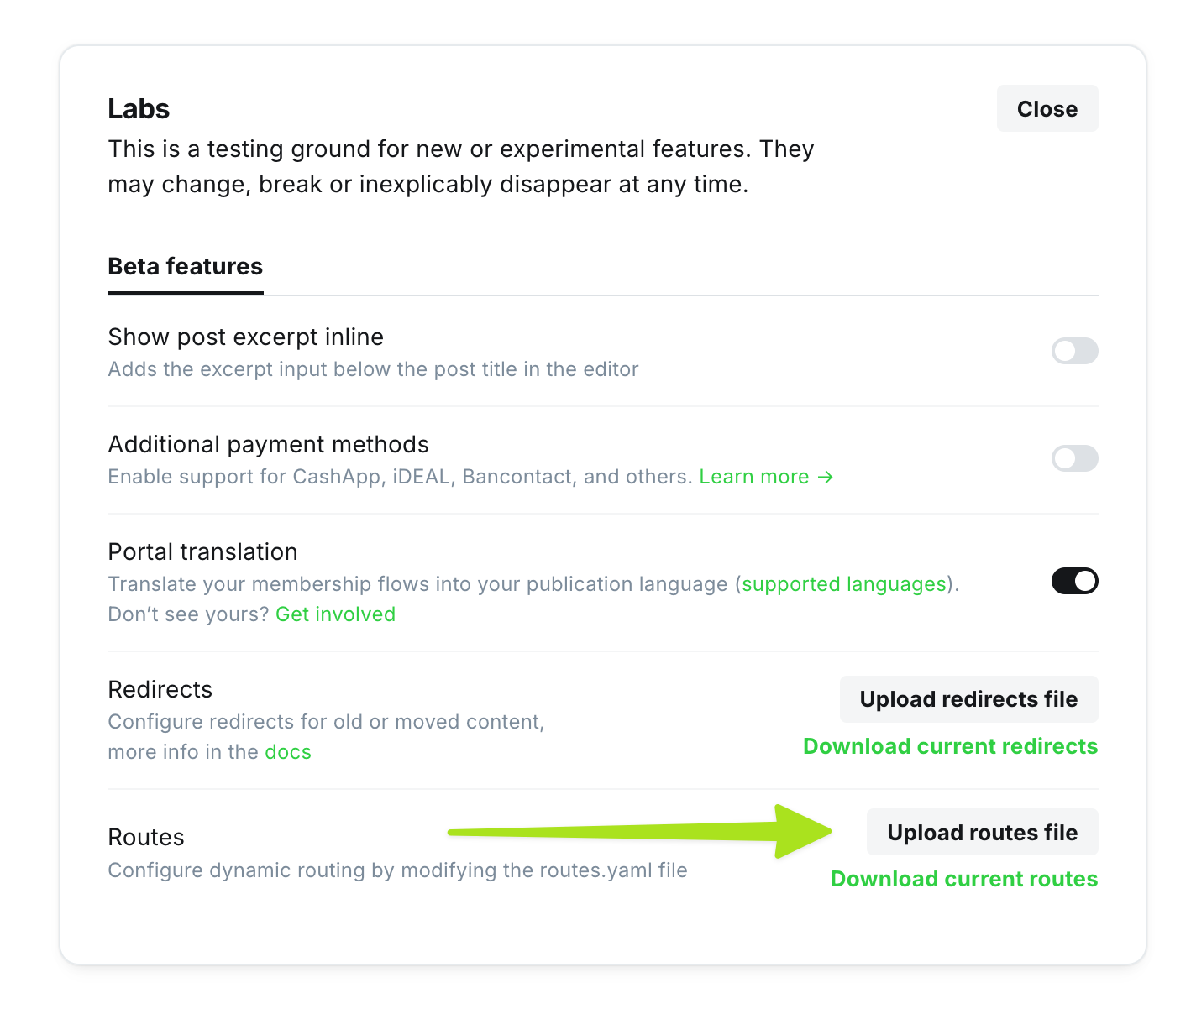Click the Redirects section label
The image size is (1191, 1014).
pos(160,689)
